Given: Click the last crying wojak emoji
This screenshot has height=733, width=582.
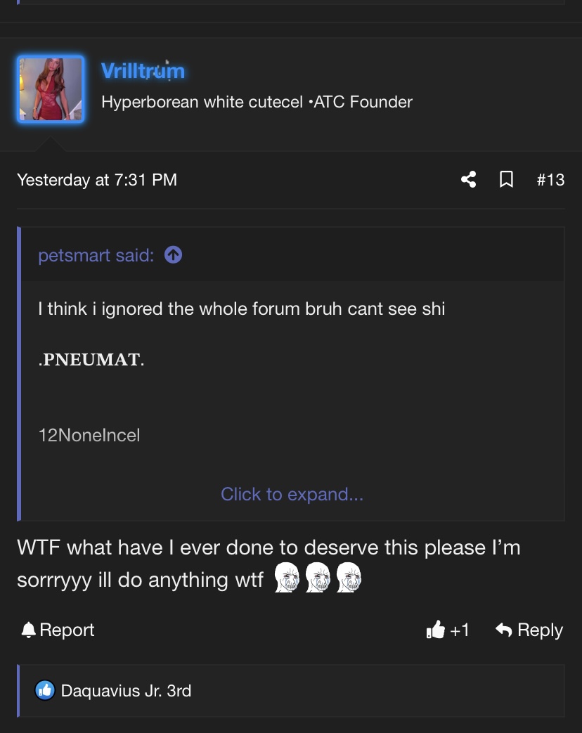Looking at the screenshot, I should point(349,578).
